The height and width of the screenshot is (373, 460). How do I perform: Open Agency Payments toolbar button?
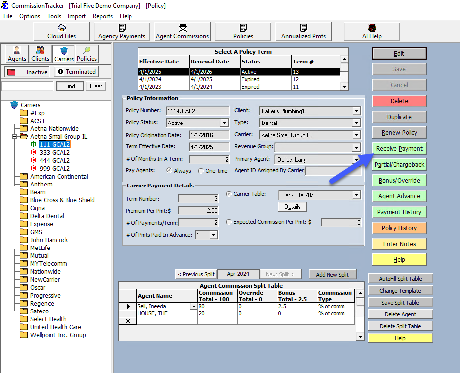pos(122,32)
